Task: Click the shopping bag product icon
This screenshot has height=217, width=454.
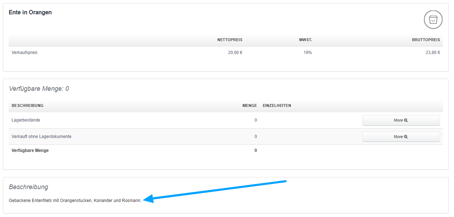Action: coord(433,19)
